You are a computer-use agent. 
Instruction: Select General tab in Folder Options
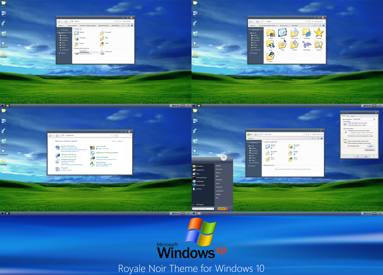coord(344,116)
